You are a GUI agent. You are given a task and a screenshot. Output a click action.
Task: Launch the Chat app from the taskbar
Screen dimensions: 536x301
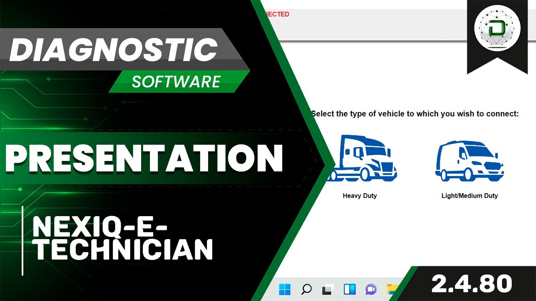click(x=371, y=289)
